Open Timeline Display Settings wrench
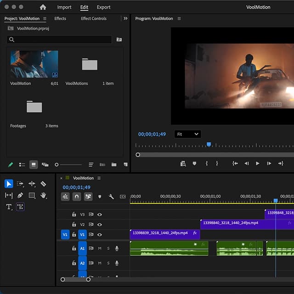294x294 pixels. pyautogui.click(x=111, y=197)
